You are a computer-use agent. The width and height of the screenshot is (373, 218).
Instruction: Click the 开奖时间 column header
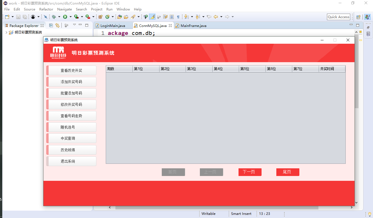click(x=332, y=69)
